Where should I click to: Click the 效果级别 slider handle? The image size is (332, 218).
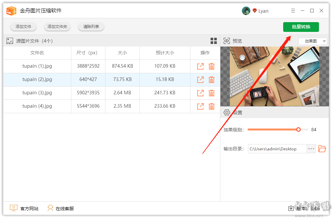[x=298, y=129]
